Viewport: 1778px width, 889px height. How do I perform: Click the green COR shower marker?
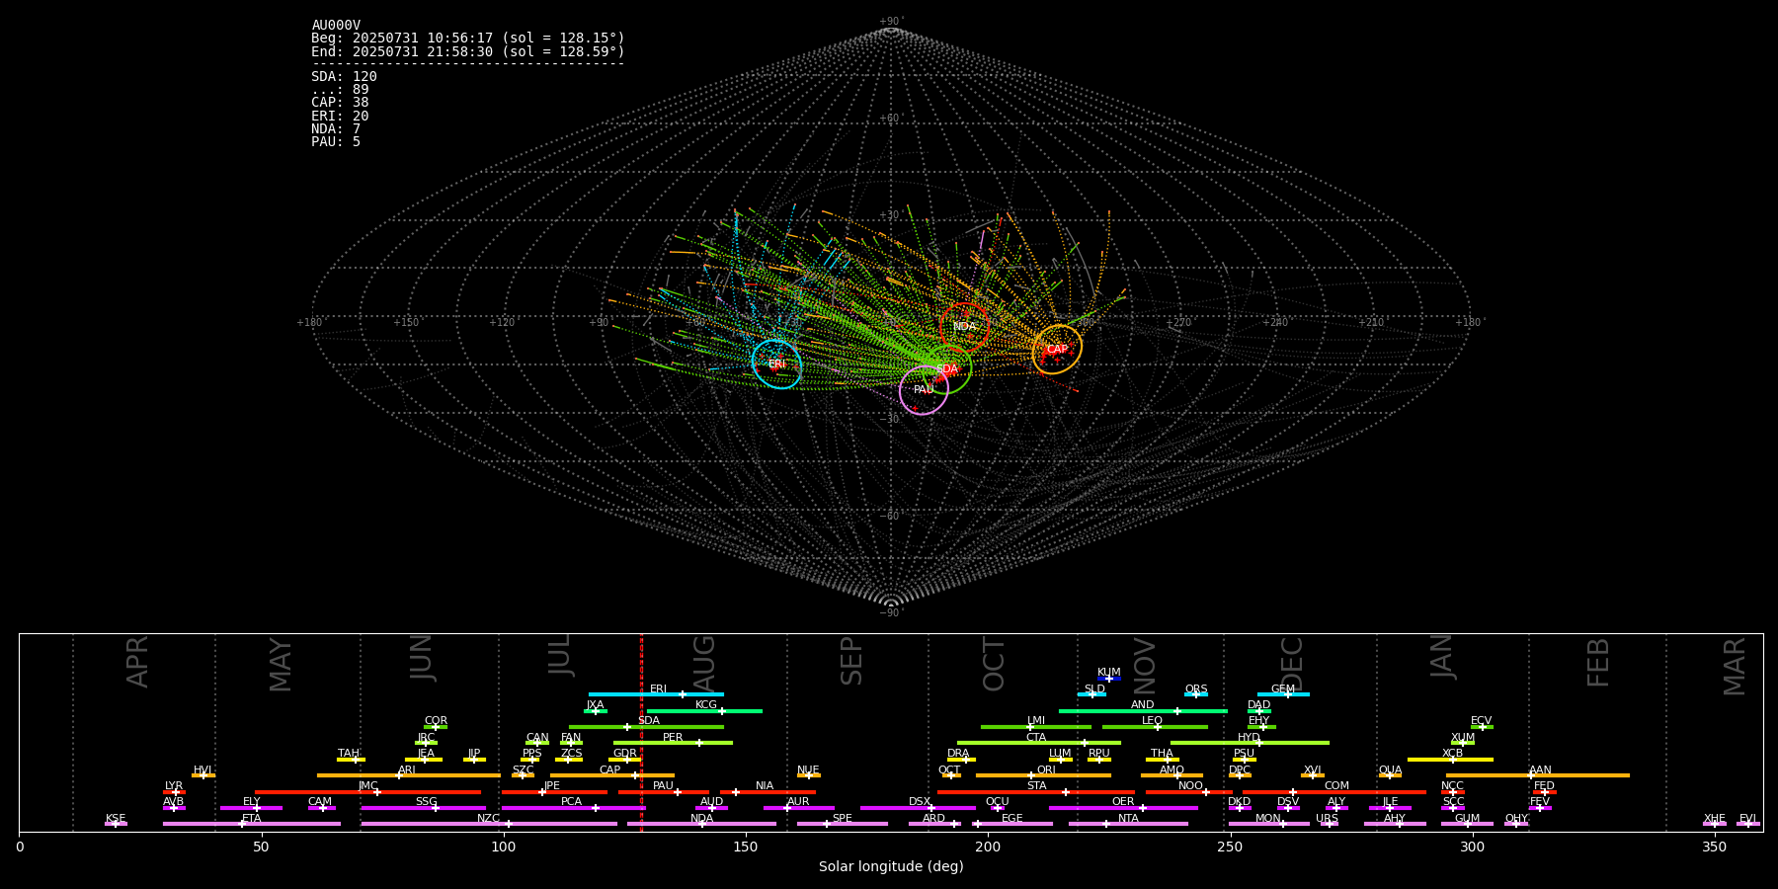[436, 727]
